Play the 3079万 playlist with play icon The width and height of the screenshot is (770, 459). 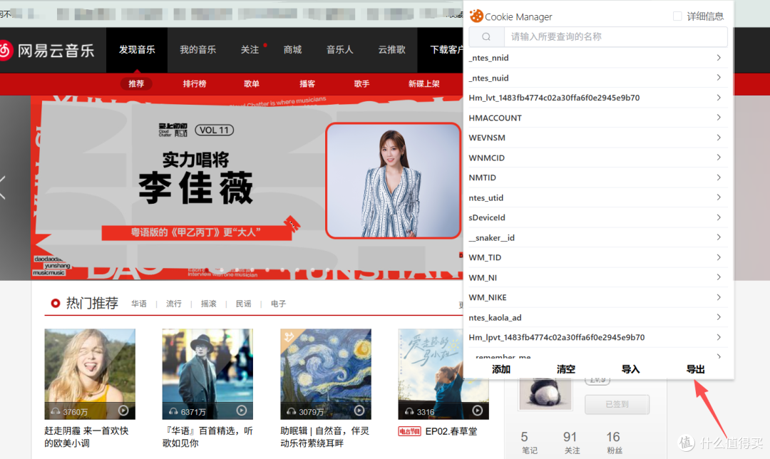click(359, 411)
